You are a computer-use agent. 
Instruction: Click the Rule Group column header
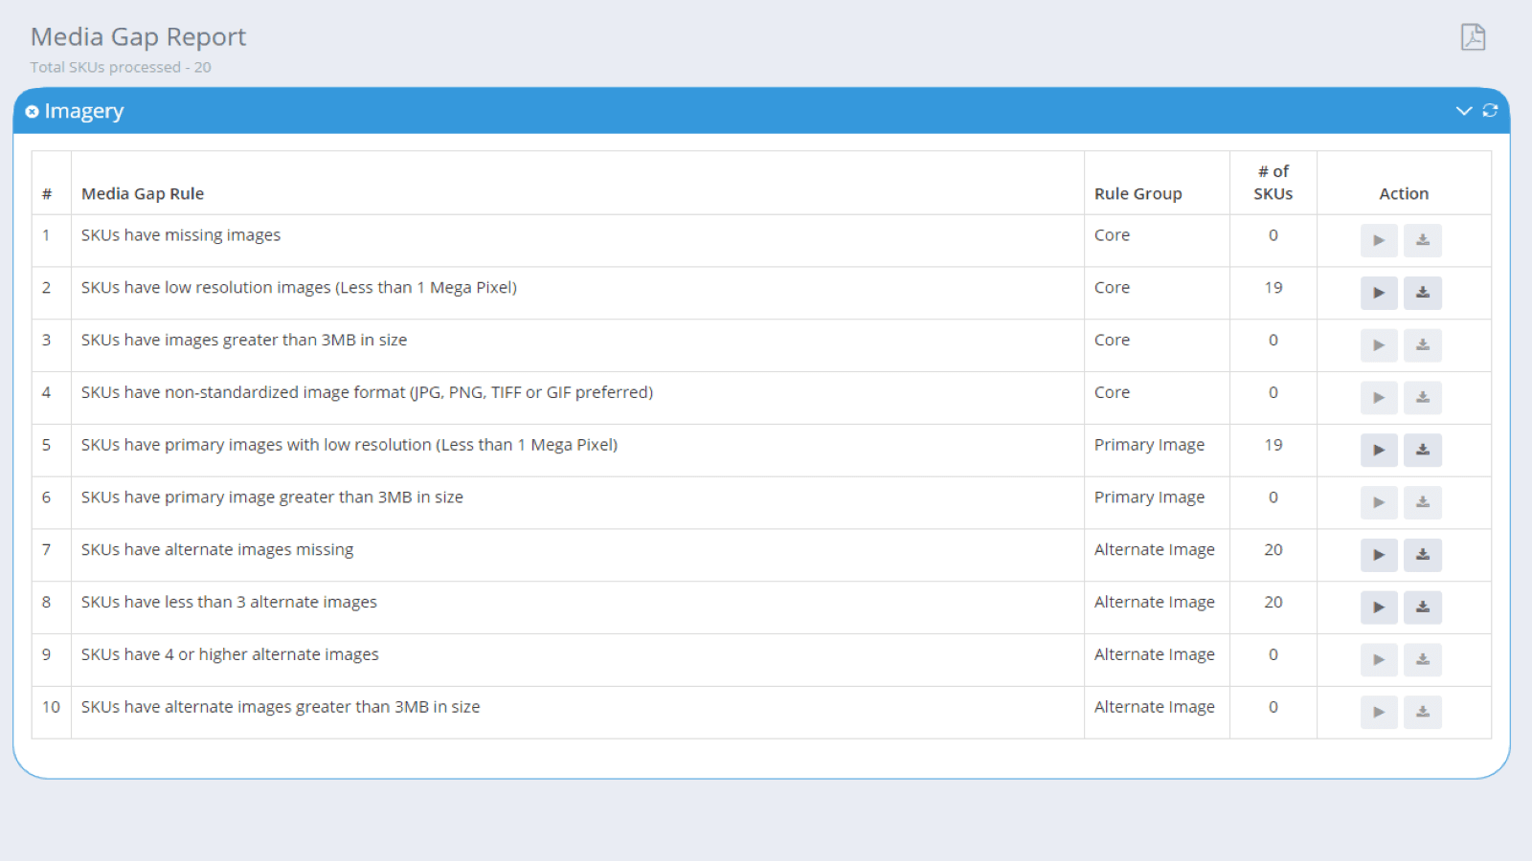pos(1138,193)
